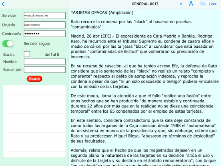Click the 'TARJETAS OPACAS (Ampliación)' headline
The width and height of the screenshot is (221, 166).
pos(102,12)
